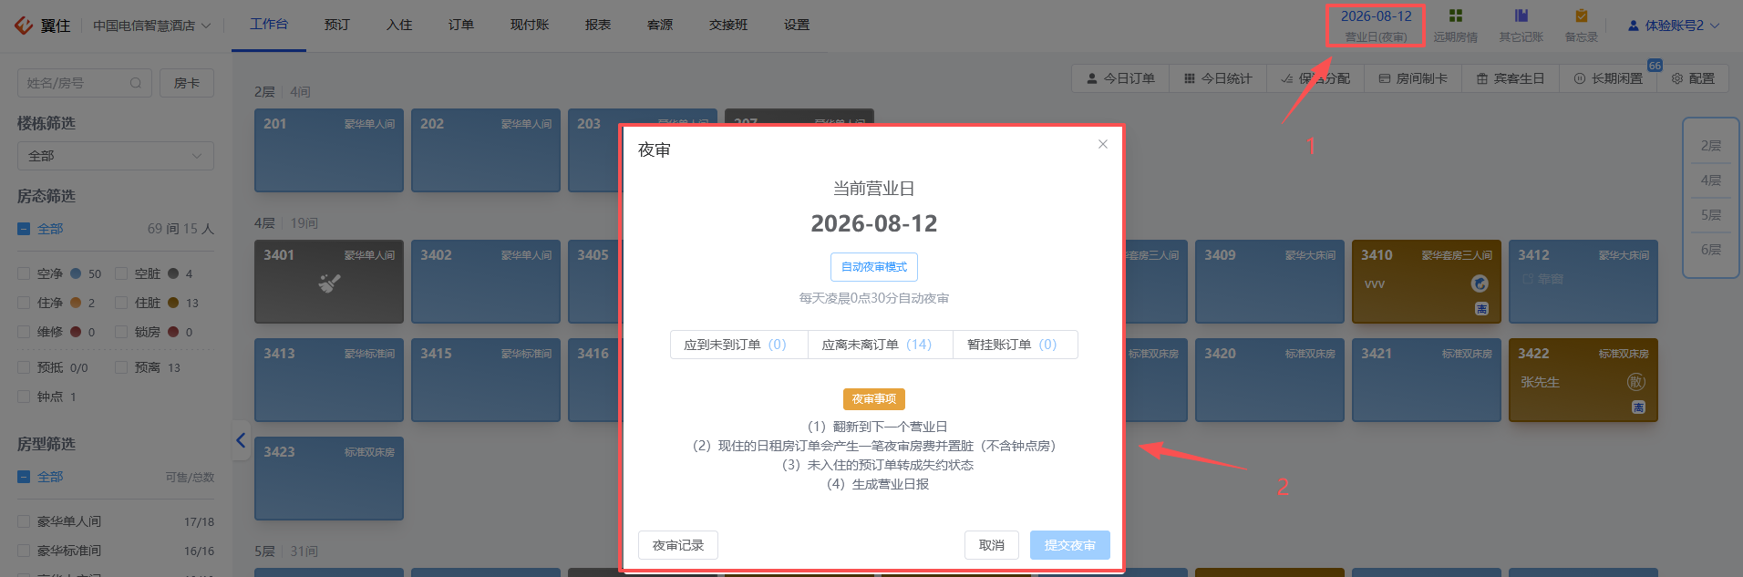Open the 中国电信智慧酒店 hotel dropdown
This screenshot has height=577, width=1743.
tap(151, 26)
